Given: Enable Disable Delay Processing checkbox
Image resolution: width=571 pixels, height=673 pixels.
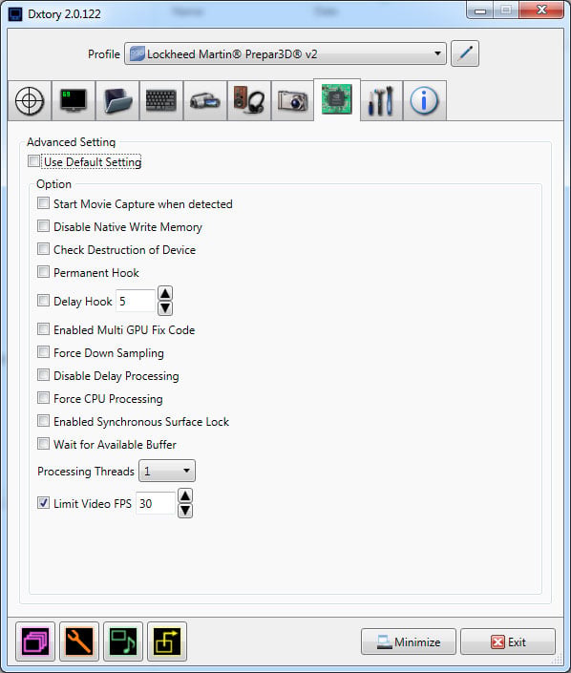Looking at the screenshot, I should point(43,375).
